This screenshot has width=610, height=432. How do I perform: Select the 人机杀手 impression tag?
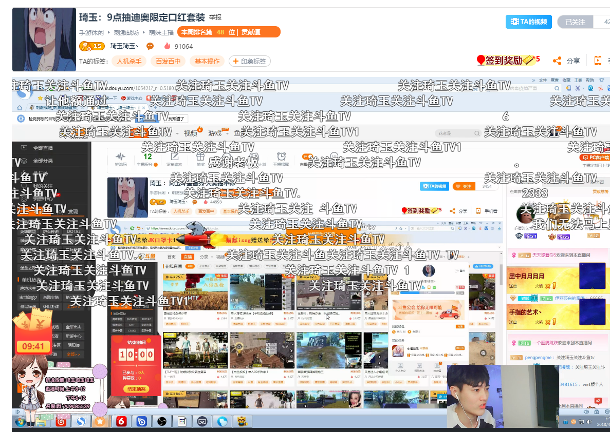[x=129, y=62]
